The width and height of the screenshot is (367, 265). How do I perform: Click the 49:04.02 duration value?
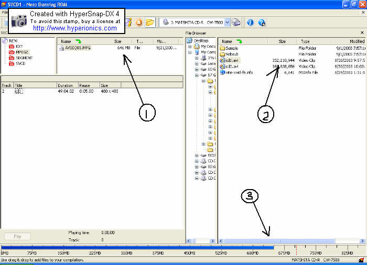click(66, 91)
